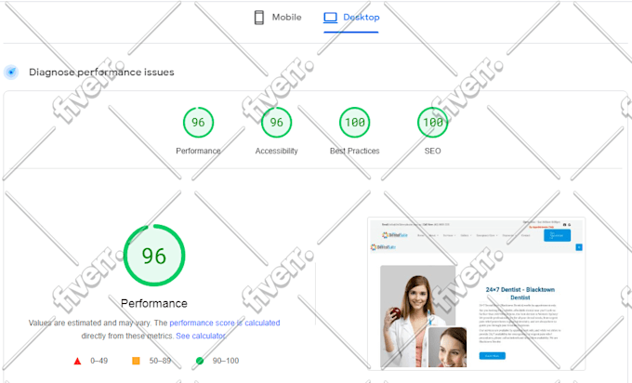Click the 'Diagnose performance issues' heading
632x383 pixels.
point(101,73)
